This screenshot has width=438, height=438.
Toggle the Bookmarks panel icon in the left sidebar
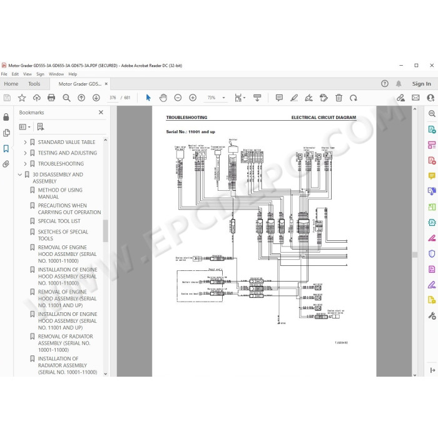coord(6,148)
